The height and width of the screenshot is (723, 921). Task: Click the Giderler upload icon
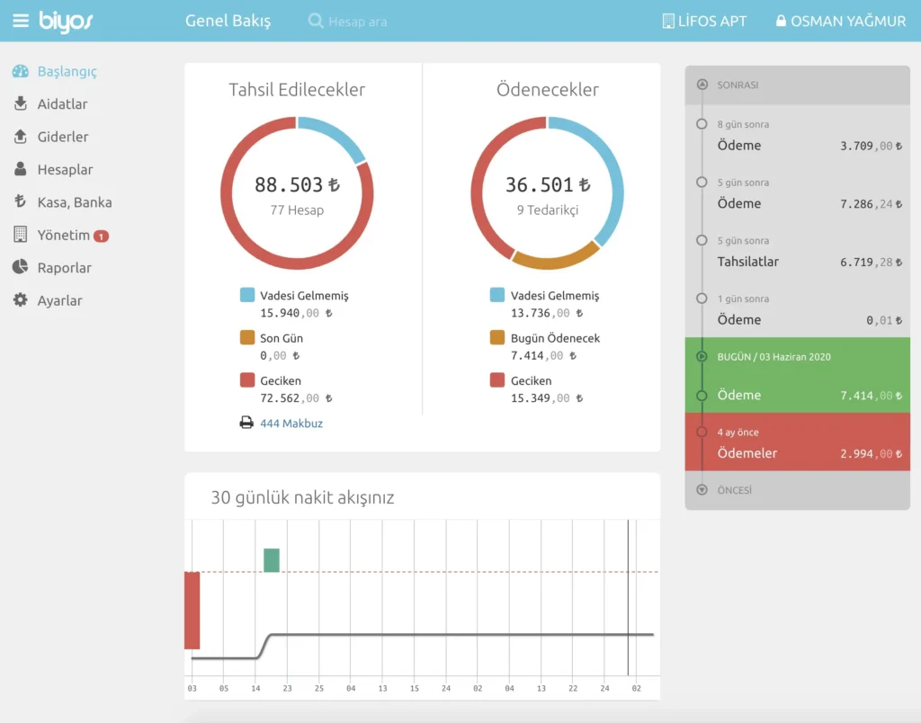21,137
